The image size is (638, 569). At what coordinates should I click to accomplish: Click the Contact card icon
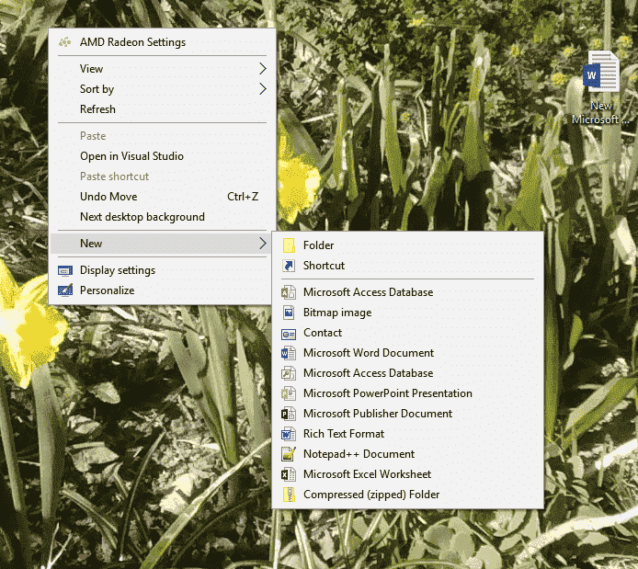(x=289, y=334)
